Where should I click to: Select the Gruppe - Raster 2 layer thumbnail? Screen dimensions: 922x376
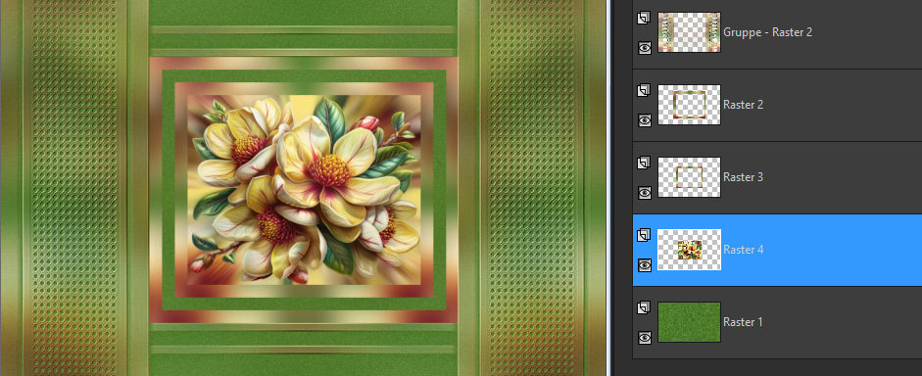[x=689, y=32]
